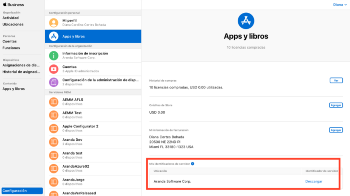Click the Apple Business logo

click(13, 4)
